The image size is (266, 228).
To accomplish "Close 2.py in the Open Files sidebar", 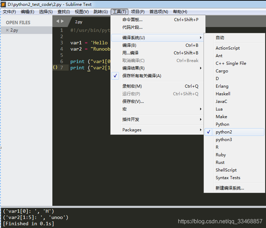I will click(x=7, y=30).
